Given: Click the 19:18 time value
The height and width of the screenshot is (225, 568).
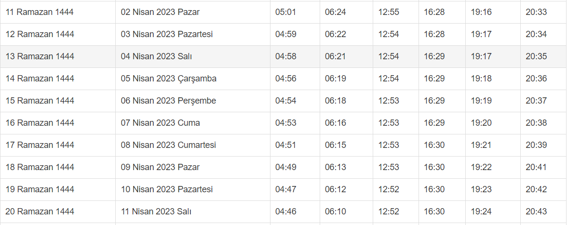Looking at the screenshot, I should coord(481,79).
